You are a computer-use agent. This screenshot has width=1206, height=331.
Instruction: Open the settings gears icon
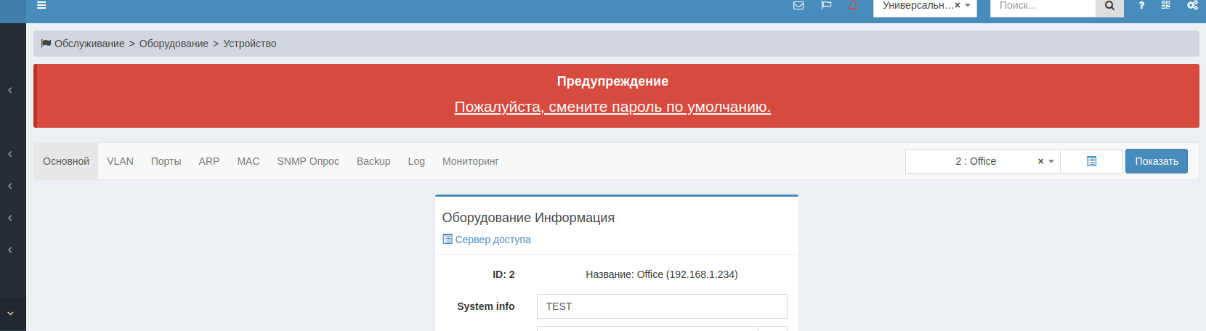[1192, 5]
